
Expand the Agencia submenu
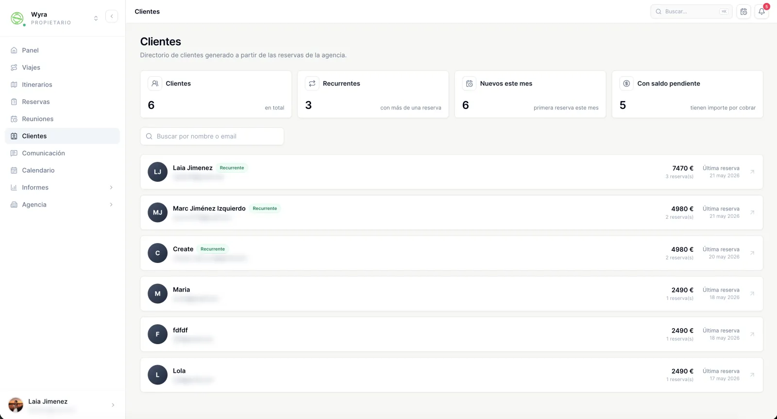pyautogui.click(x=111, y=205)
